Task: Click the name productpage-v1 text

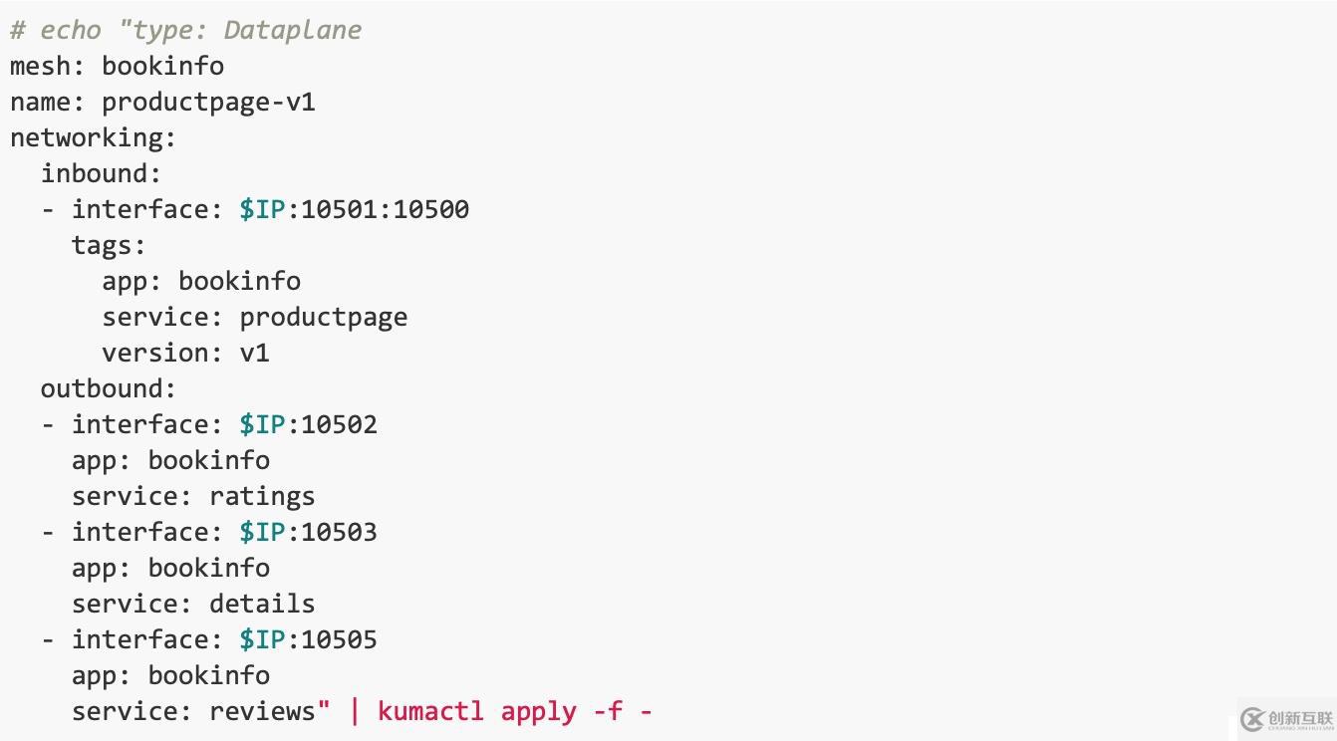Action: [x=162, y=102]
